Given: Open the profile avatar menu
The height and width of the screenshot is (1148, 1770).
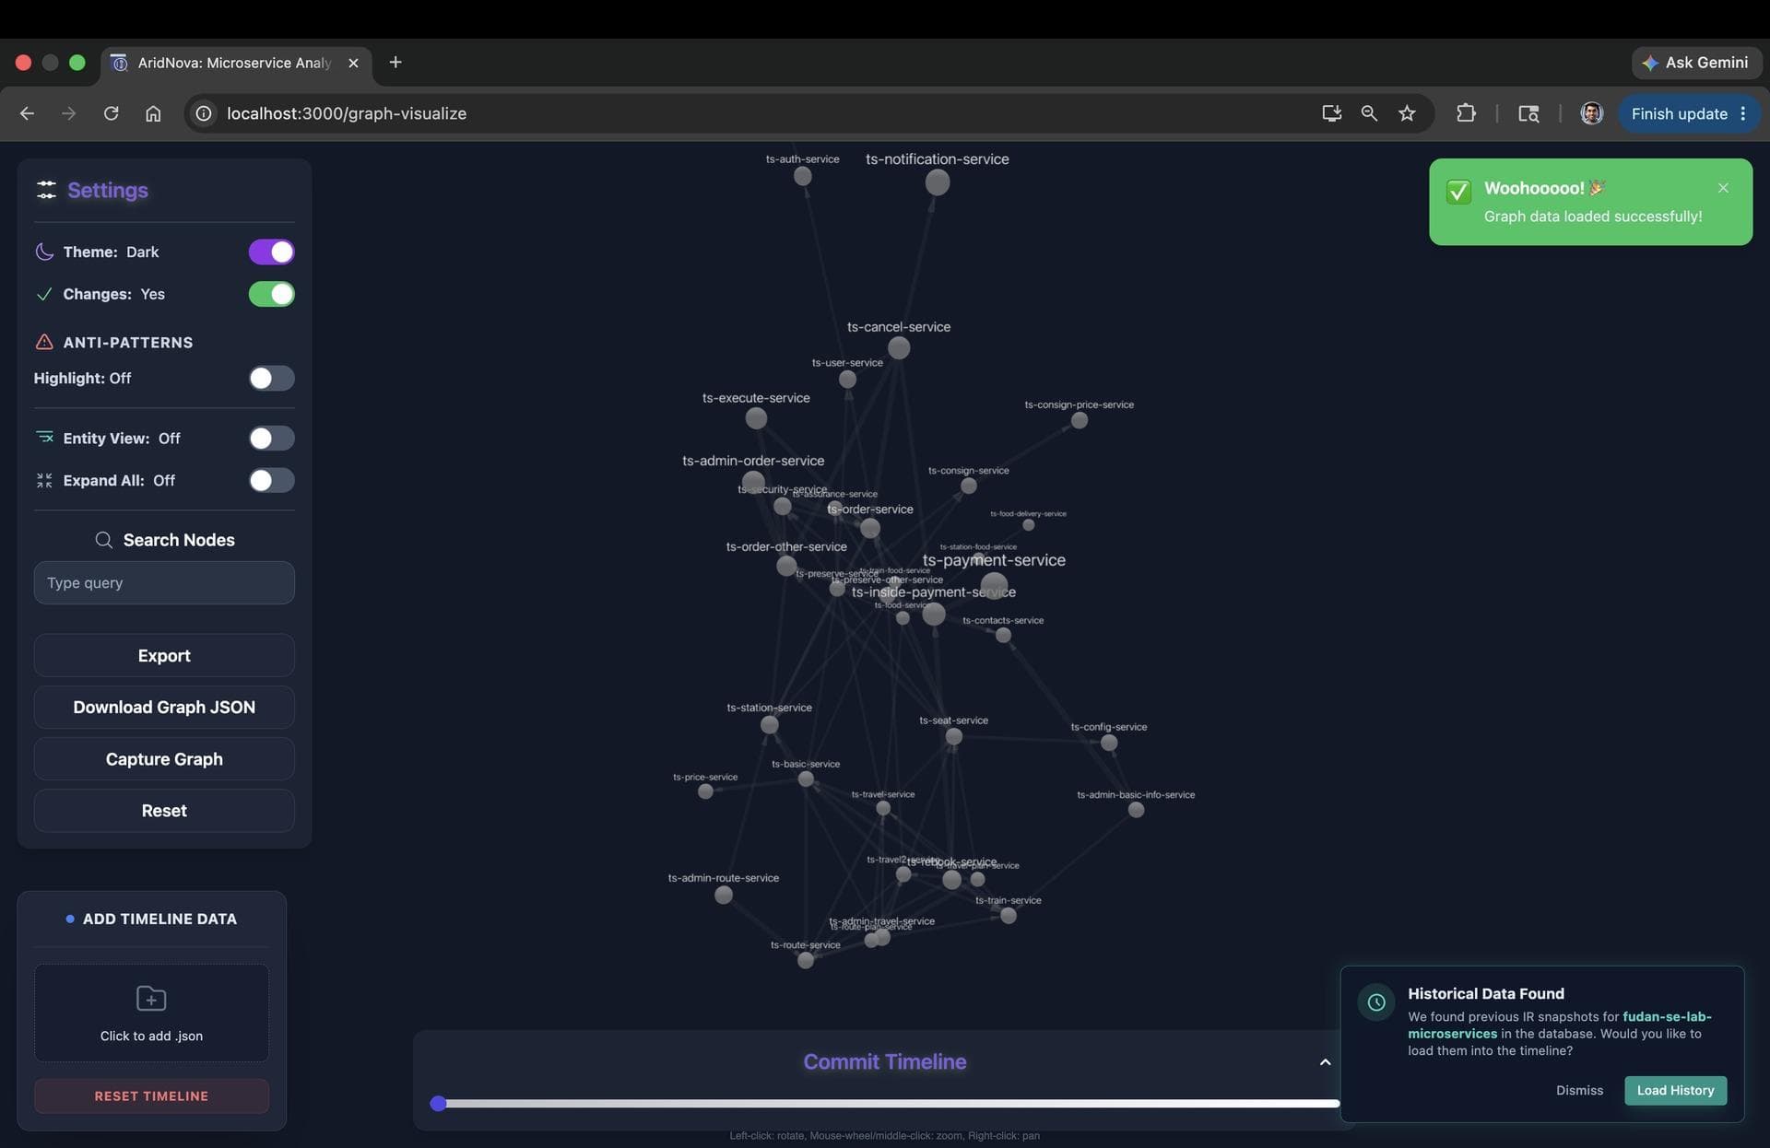Looking at the screenshot, I should point(1591,113).
